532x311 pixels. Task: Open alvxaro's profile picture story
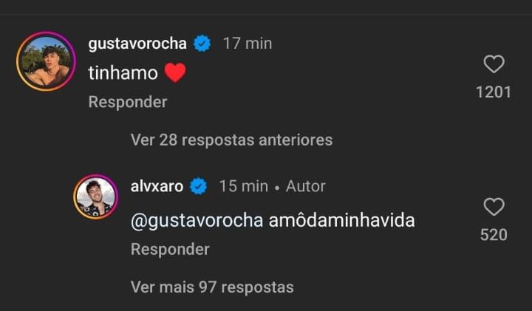click(x=95, y=197)
